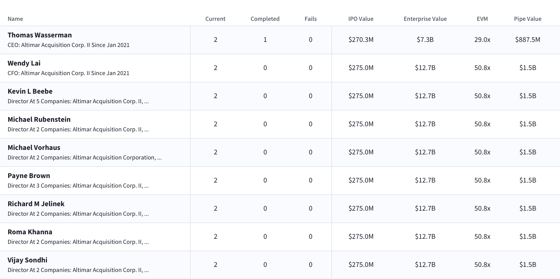Select Michael Vorhaus's $275.0M IPO Value
The height and width of the screenshot is (279, 560).
[x=361, y=152]
